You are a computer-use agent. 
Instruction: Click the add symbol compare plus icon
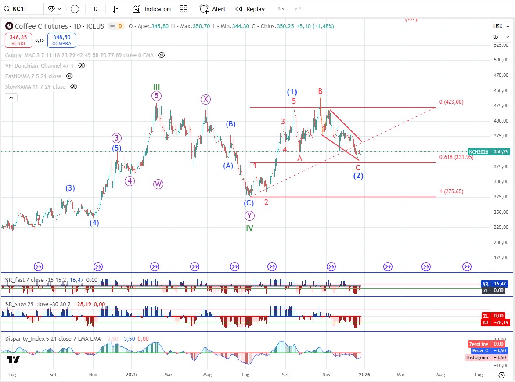point(75,9)
